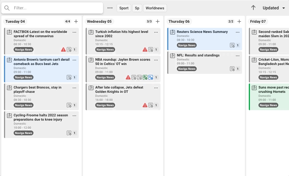Toggle the Worldnews filter chip
Viewport: 289px width, 176px height.
click(x=155, y=8)
